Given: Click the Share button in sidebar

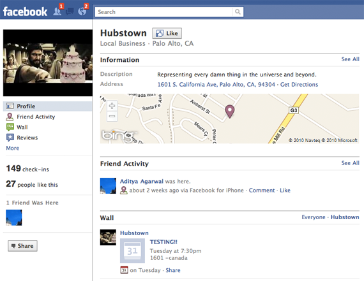Looking at the screenshot, I should pyautogui.click(x=22, y=246).
